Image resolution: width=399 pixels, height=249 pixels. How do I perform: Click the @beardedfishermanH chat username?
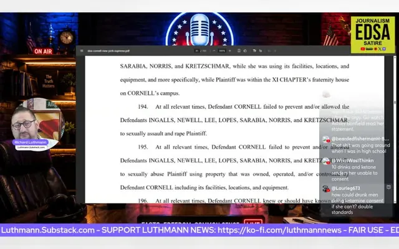[360, 139]
